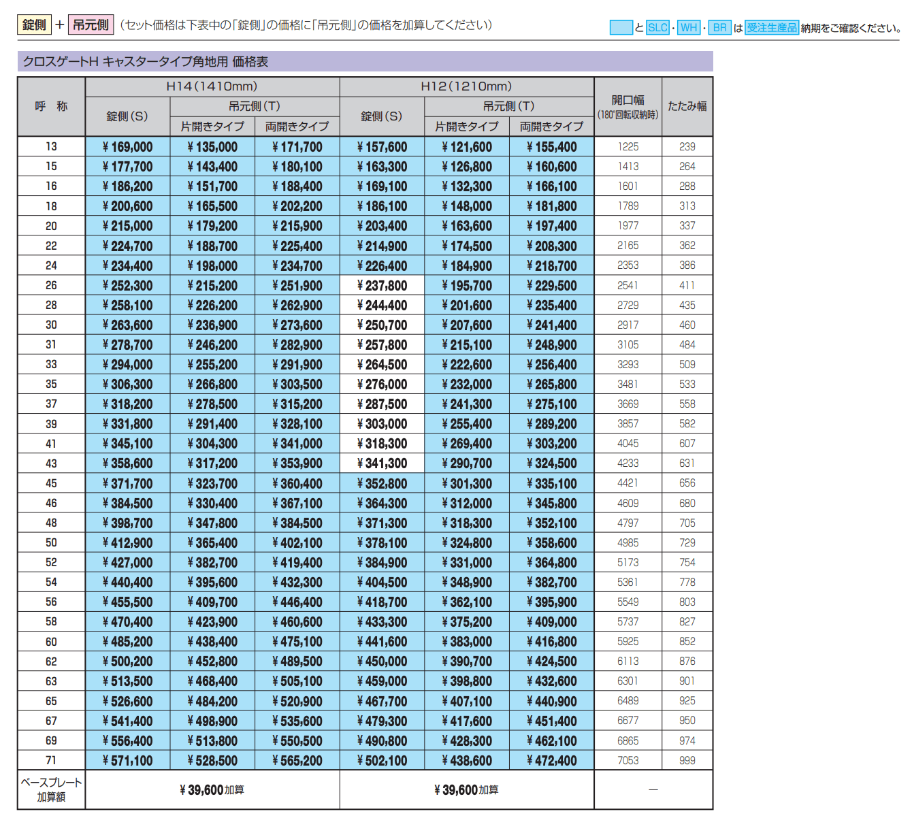Image resolution: width=912 pixels, height=818 pixels.
Task: Click the pink 吊元側 badge at top
Action: click(x=91, y=25)
